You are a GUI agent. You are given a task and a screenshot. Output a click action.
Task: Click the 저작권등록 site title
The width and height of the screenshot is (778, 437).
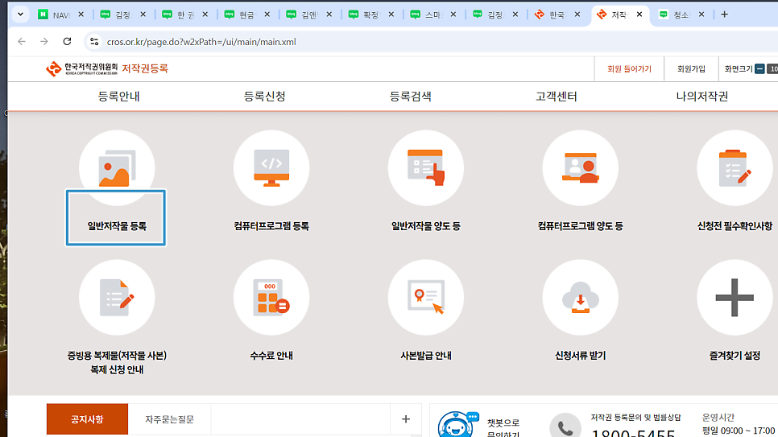(145, 68)
